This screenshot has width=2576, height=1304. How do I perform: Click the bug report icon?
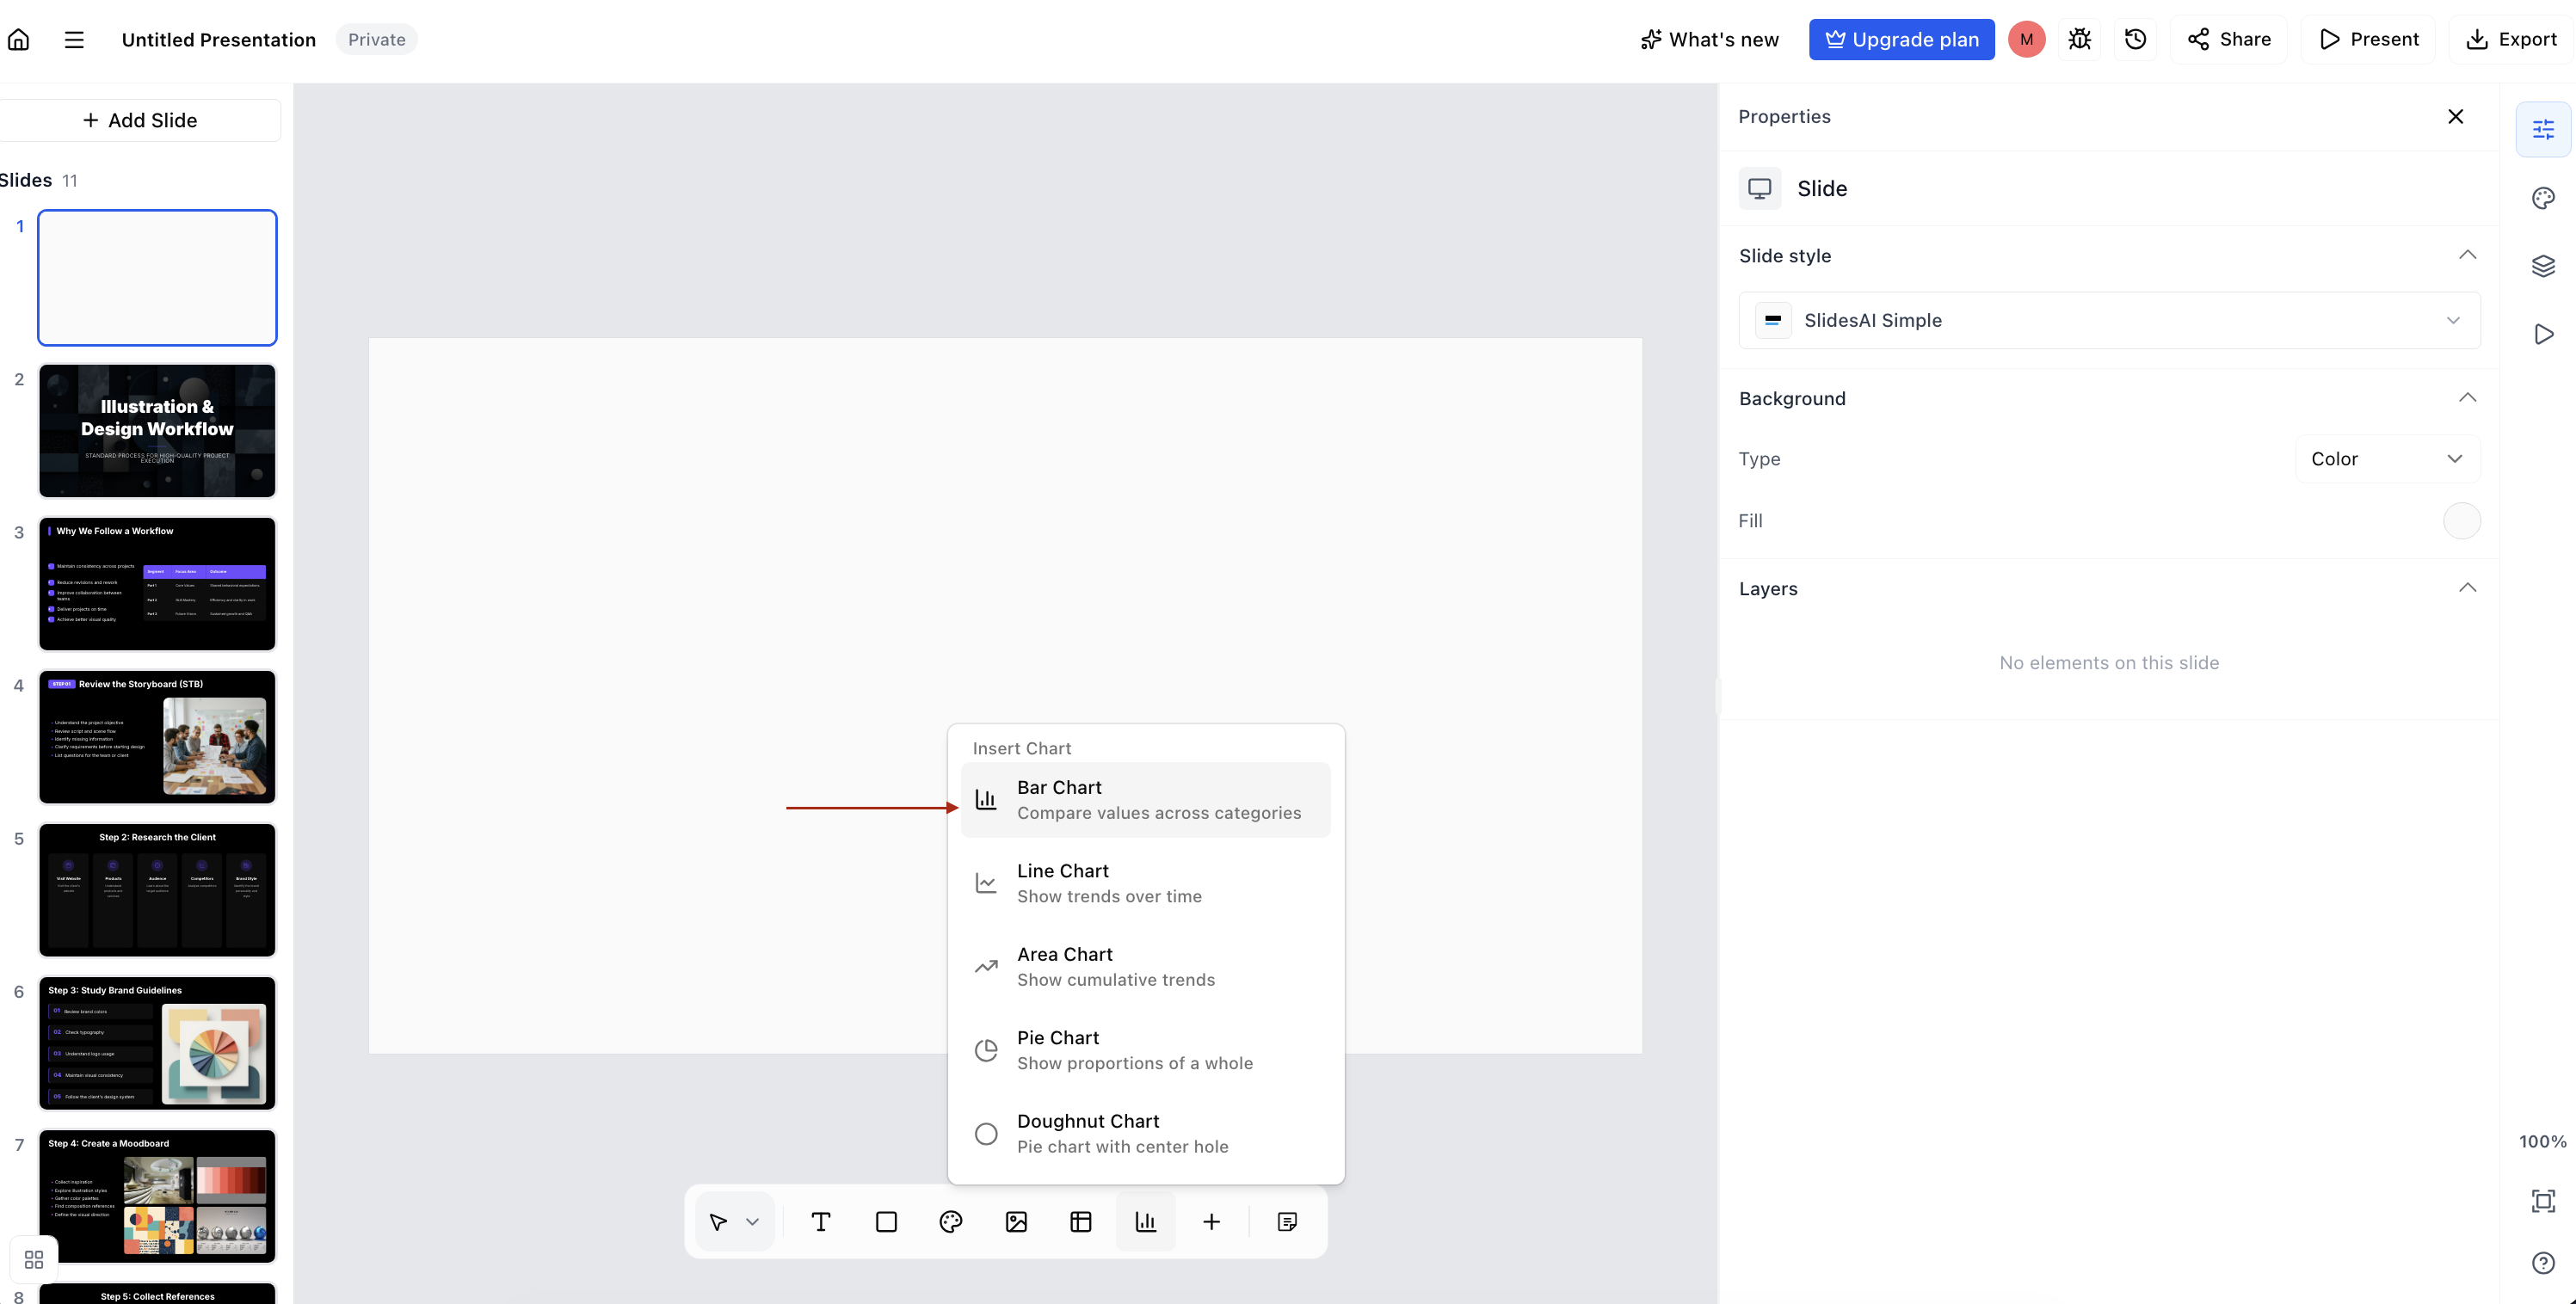point(2080,39)
